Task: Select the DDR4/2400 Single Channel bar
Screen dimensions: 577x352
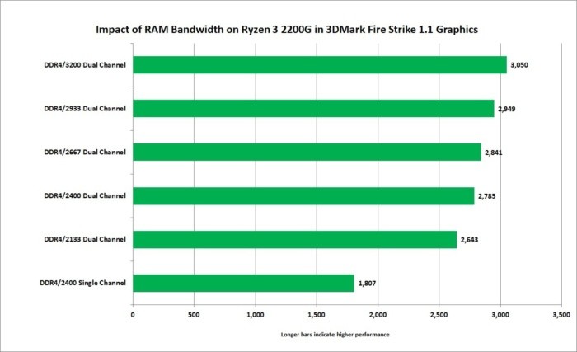Action: [x=243, y=283]
